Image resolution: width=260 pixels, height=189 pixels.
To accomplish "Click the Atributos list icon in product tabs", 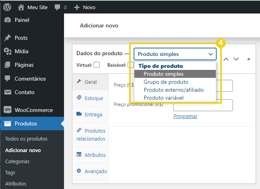I will (79, 154).
